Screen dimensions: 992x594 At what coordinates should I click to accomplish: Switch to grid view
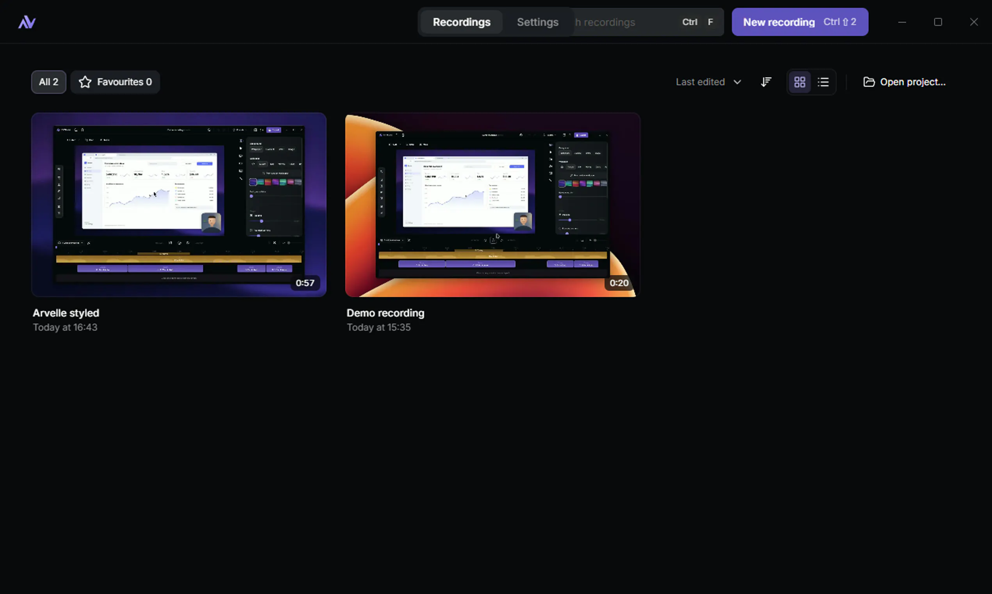click(799, 82)
